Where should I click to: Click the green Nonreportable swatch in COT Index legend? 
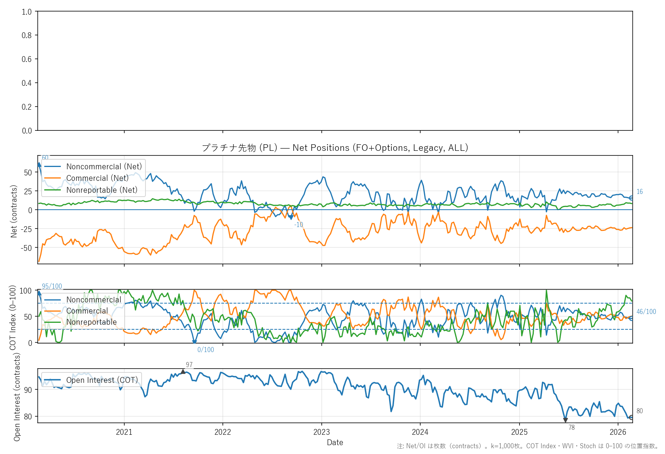coord(53,322)
